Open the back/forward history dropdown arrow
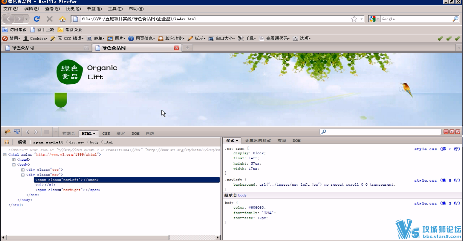Screen dimensions: 463x241 [x=26, y=19]
